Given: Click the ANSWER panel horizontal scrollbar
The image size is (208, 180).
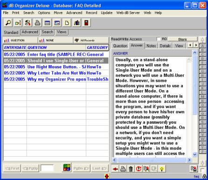Looking at the screenshot, I should tap(152, 160).
